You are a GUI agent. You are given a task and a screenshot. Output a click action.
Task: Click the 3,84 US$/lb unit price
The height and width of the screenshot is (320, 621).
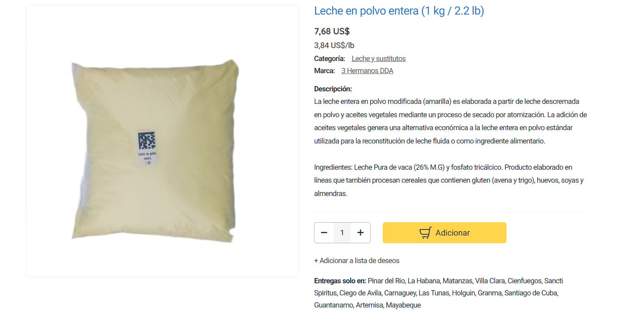tap(334, 45)
